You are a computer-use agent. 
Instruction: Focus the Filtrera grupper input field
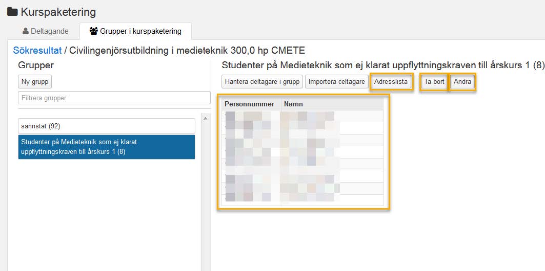[114, 98]
